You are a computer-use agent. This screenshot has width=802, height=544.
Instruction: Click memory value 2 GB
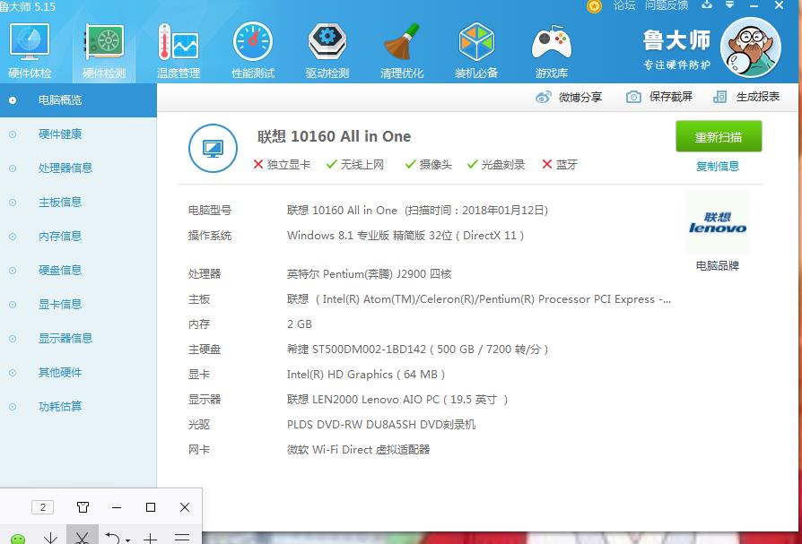pyautogui.click(x=300, y=324)
